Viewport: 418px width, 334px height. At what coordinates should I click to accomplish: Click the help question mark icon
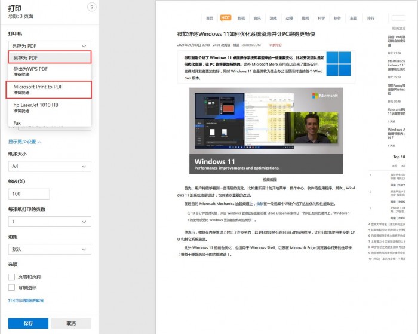pos(91,7)
